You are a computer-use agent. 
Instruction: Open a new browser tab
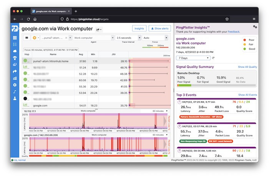coord(76,11)
